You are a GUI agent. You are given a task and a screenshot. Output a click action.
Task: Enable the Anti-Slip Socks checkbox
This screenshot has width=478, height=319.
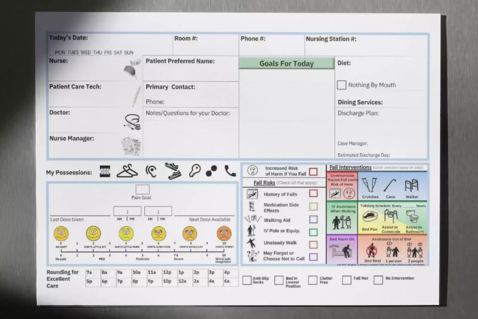(x=247, y=280)
